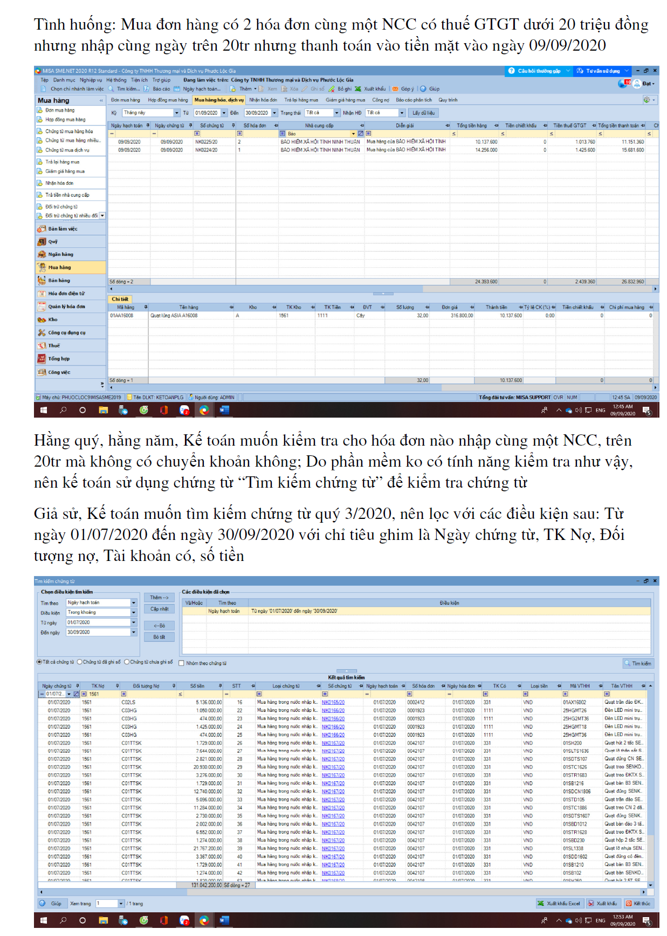This screenshot has height=936, width=667.
Task: Select the Tất cả chứng từ radio button
Action: [39, 662]
